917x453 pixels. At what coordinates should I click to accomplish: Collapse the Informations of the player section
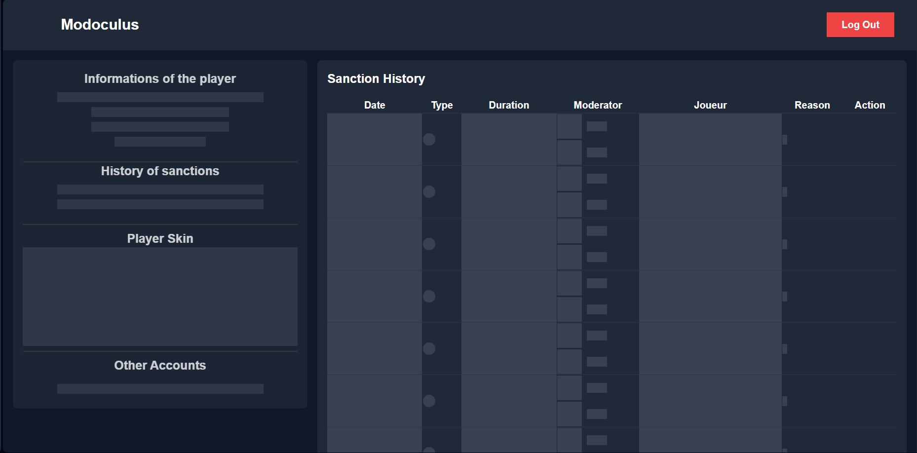click(160, 78)
